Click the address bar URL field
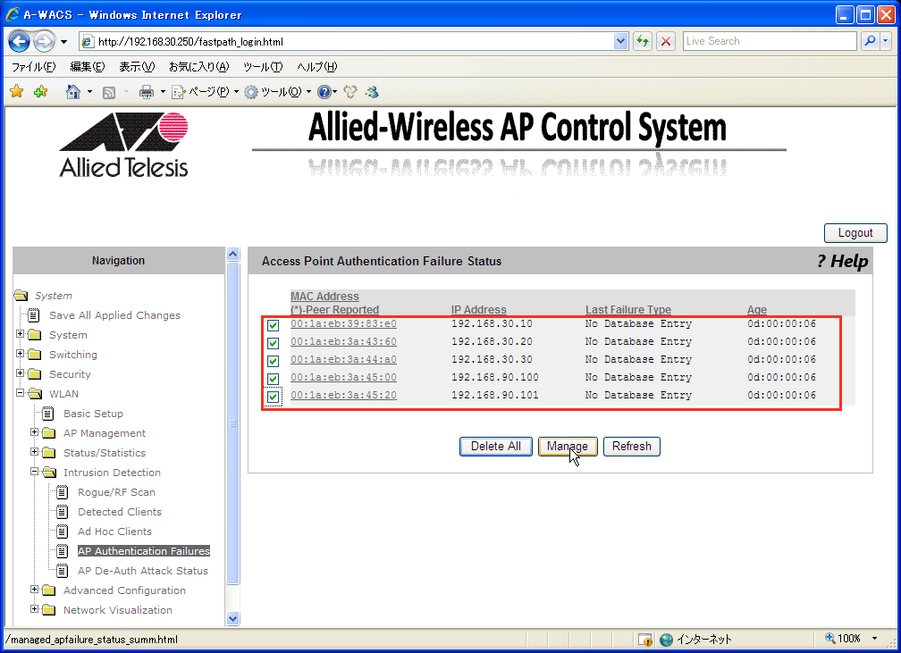901x653 pixels. click(x=348, y=41)
